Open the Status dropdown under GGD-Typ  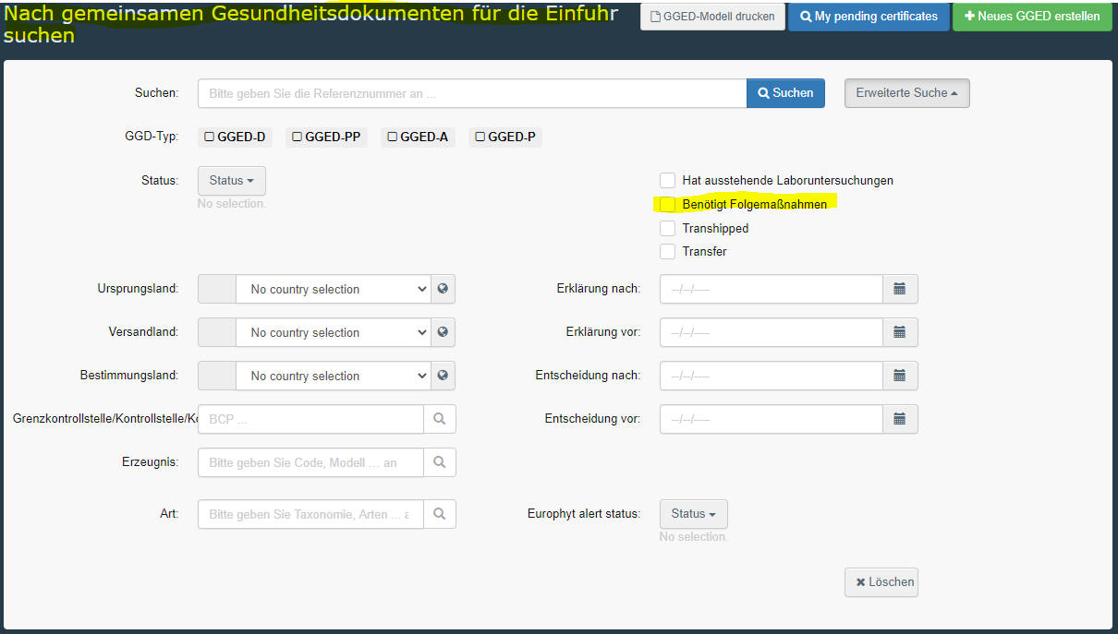[x=232, y=181]
